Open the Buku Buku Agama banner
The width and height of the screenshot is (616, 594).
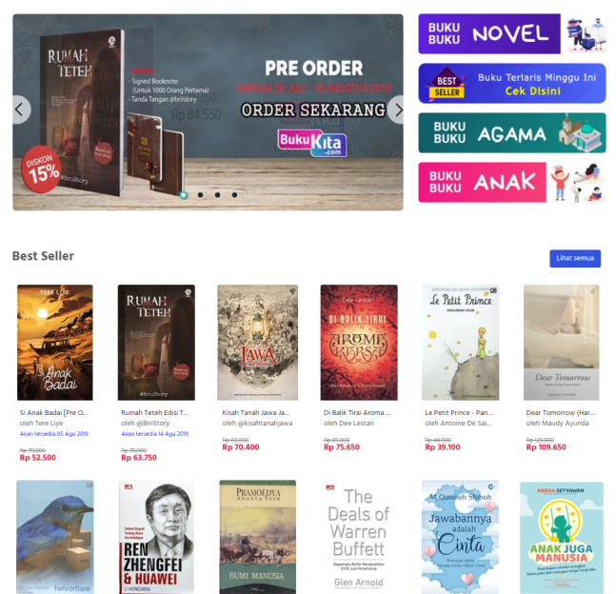tap(512, 132)
